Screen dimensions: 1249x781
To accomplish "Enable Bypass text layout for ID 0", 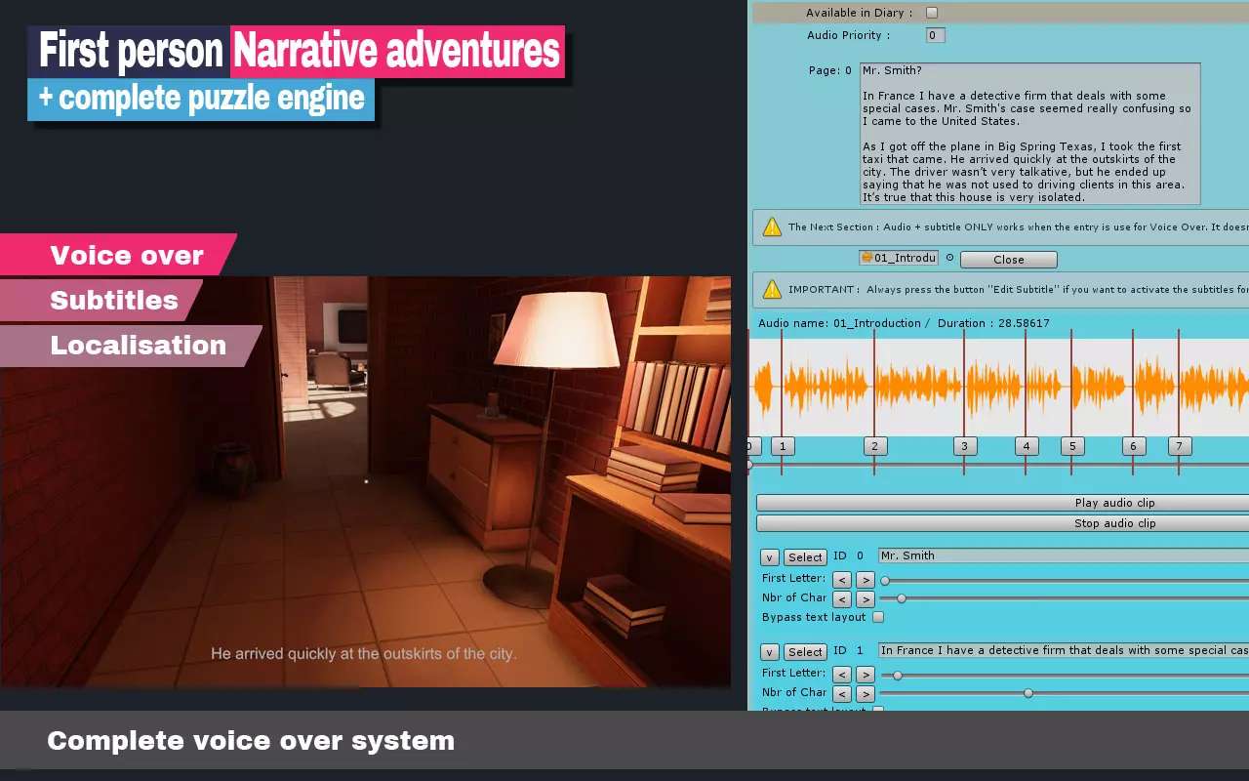I will click(878, 617).
